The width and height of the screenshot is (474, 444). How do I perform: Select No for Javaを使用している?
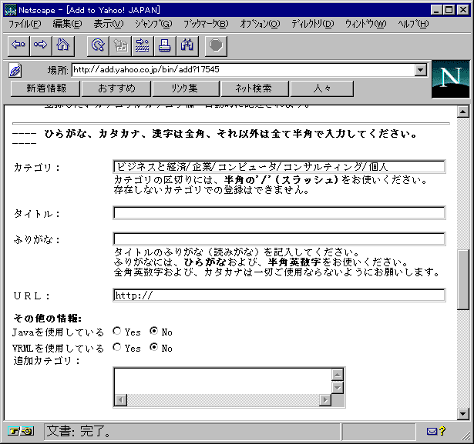(x=154, y=331)
